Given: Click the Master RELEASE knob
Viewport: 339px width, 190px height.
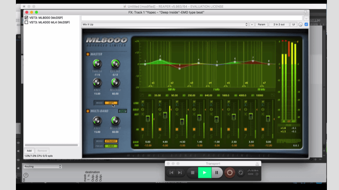Looking at the screenshot, I should (x=115, y=82).
